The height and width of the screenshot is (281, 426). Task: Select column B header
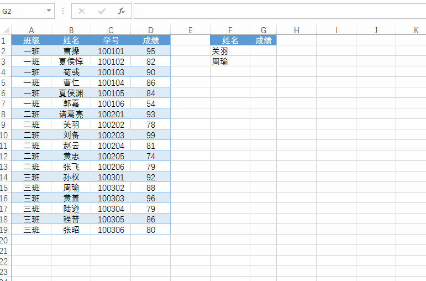71,30
